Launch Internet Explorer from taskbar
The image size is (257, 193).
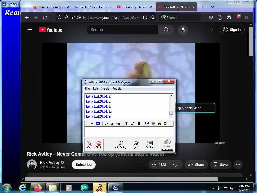pos(22,188)
